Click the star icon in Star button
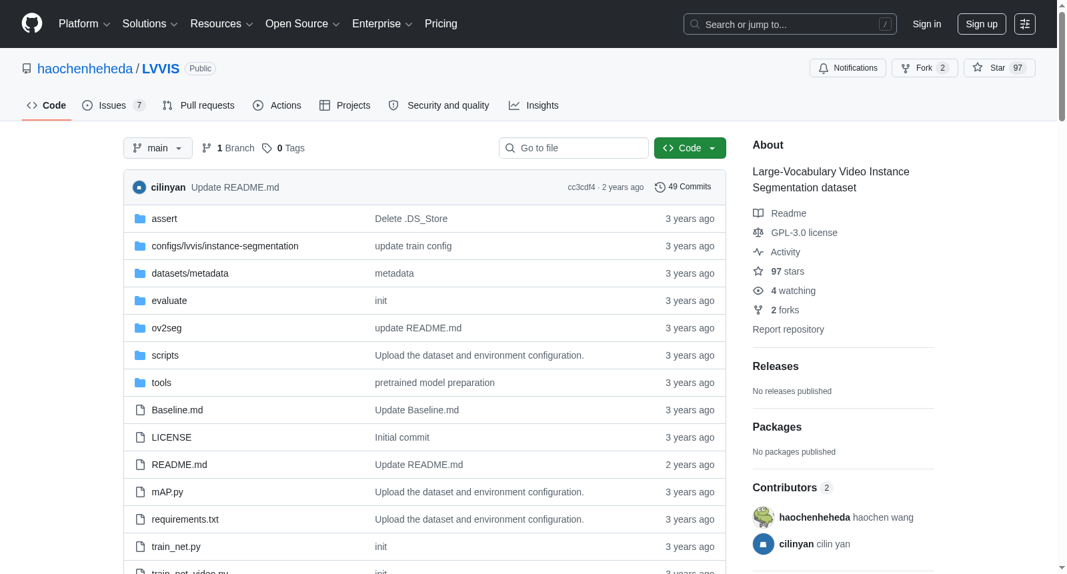The image size is (1067, 574). click(x=978, y=67)
